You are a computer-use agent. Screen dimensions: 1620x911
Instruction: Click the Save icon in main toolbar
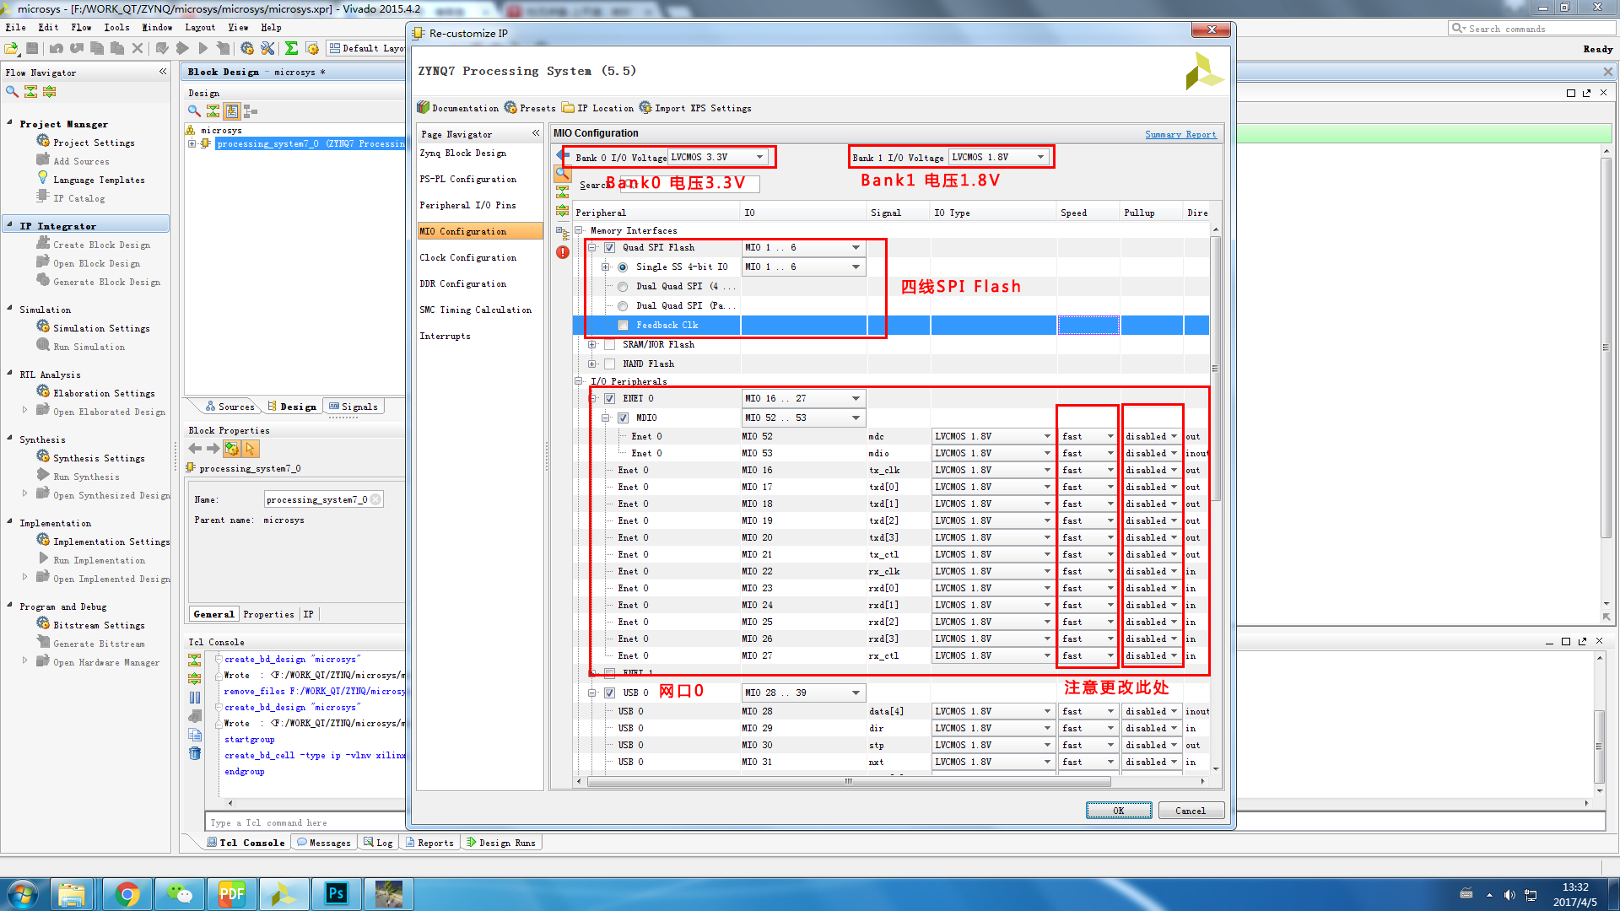[32, 49]
